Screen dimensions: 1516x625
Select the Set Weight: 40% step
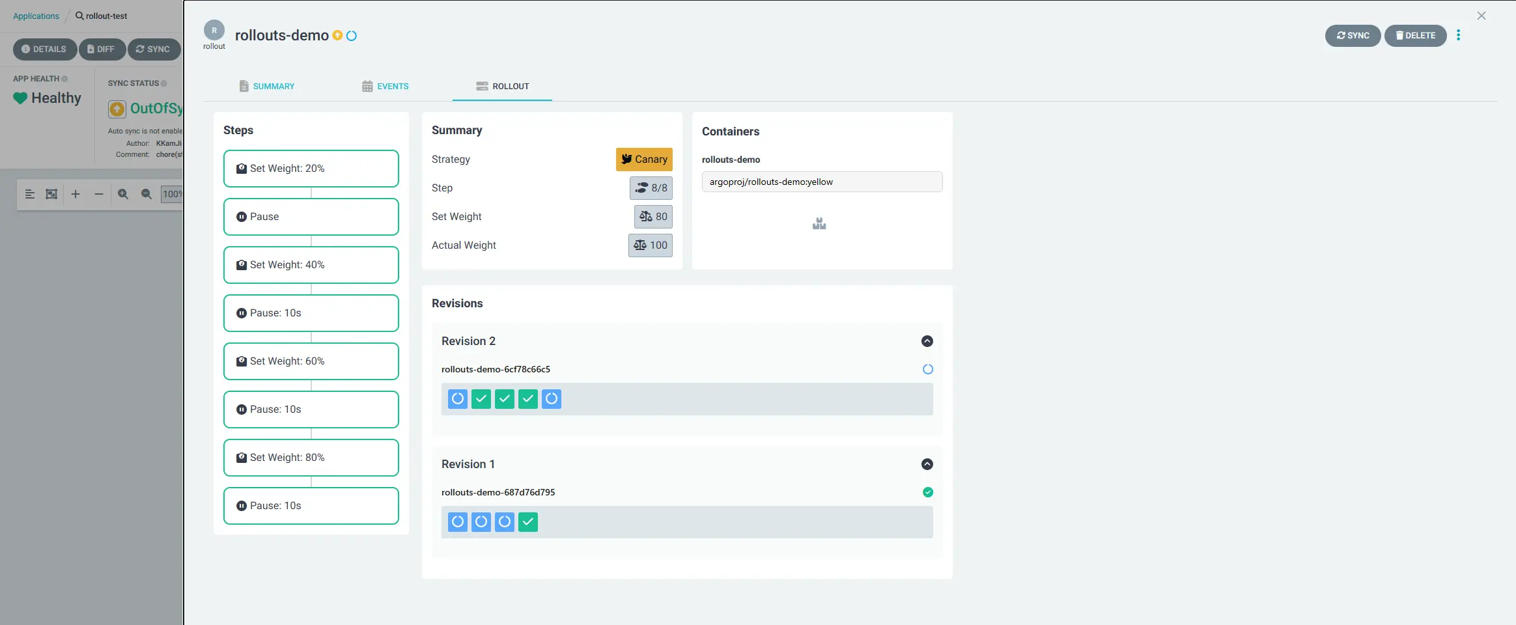point(311,265)
